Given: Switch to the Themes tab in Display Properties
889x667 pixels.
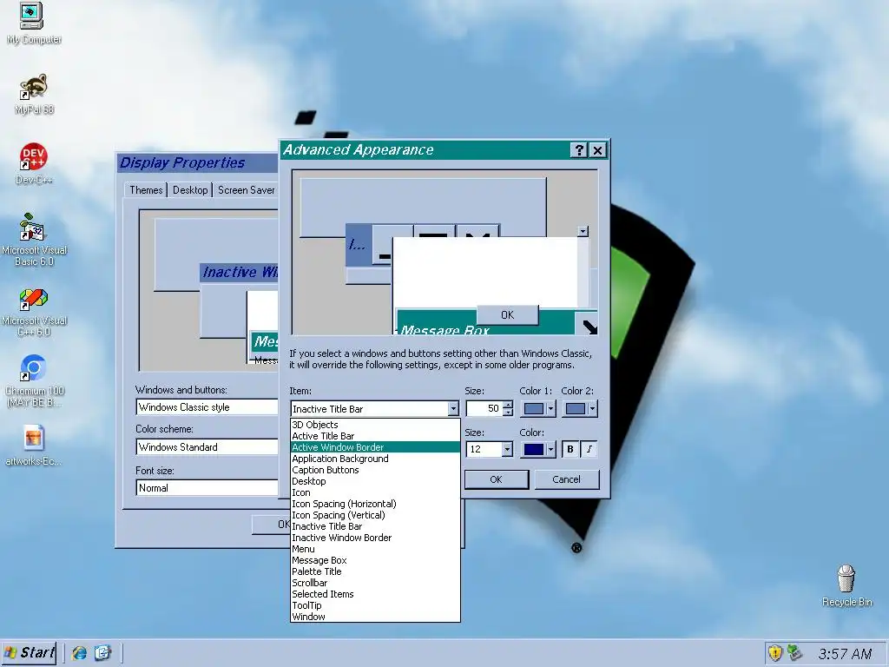Looking at the screenshot, I should pyautogui.click(x=146, y=190).
